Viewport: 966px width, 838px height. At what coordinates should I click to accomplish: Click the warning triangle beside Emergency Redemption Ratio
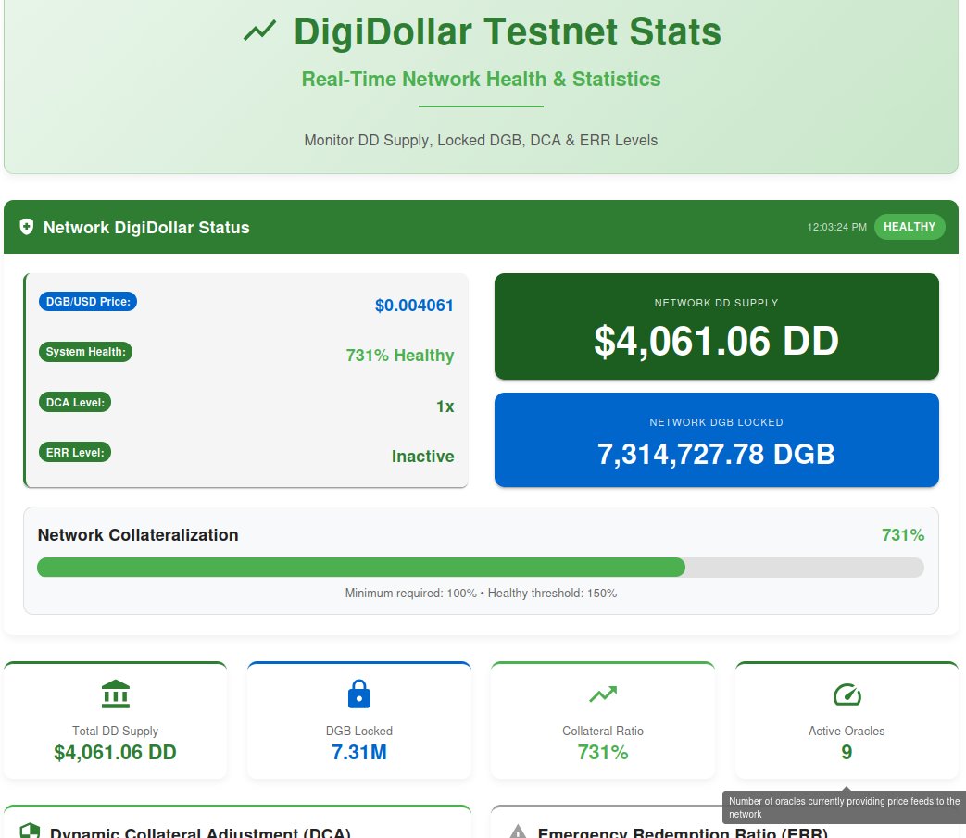517,832
